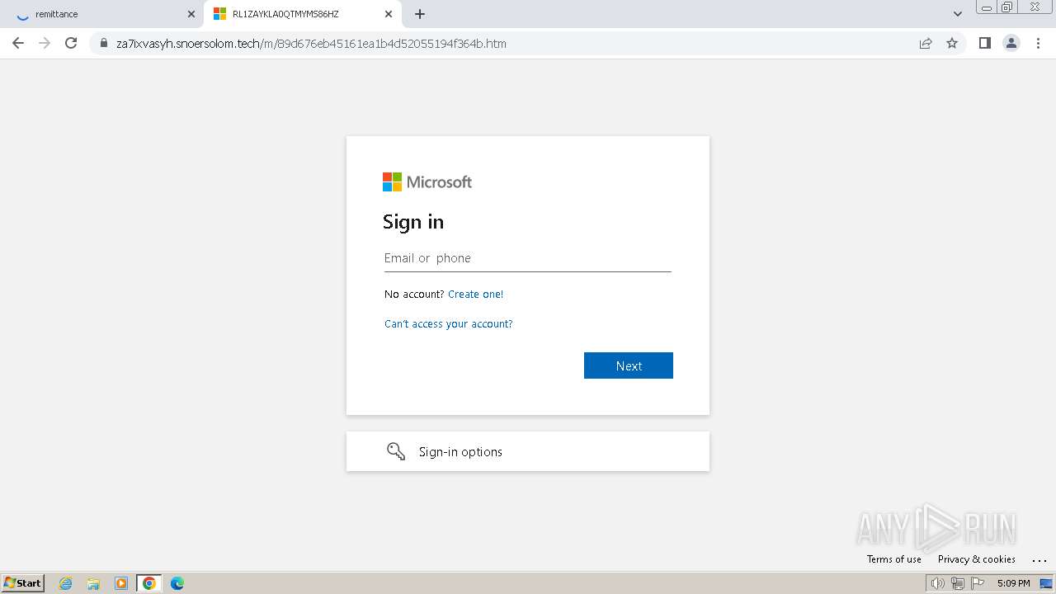
Task: Reload the current page
Action: (71, 43)
